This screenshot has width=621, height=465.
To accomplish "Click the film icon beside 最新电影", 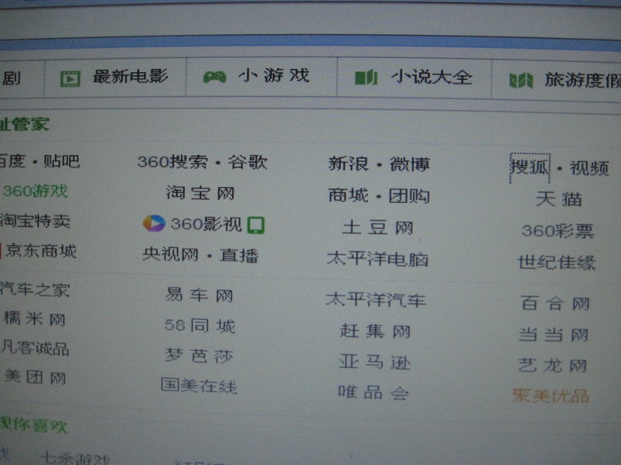I will pos(70,79).
